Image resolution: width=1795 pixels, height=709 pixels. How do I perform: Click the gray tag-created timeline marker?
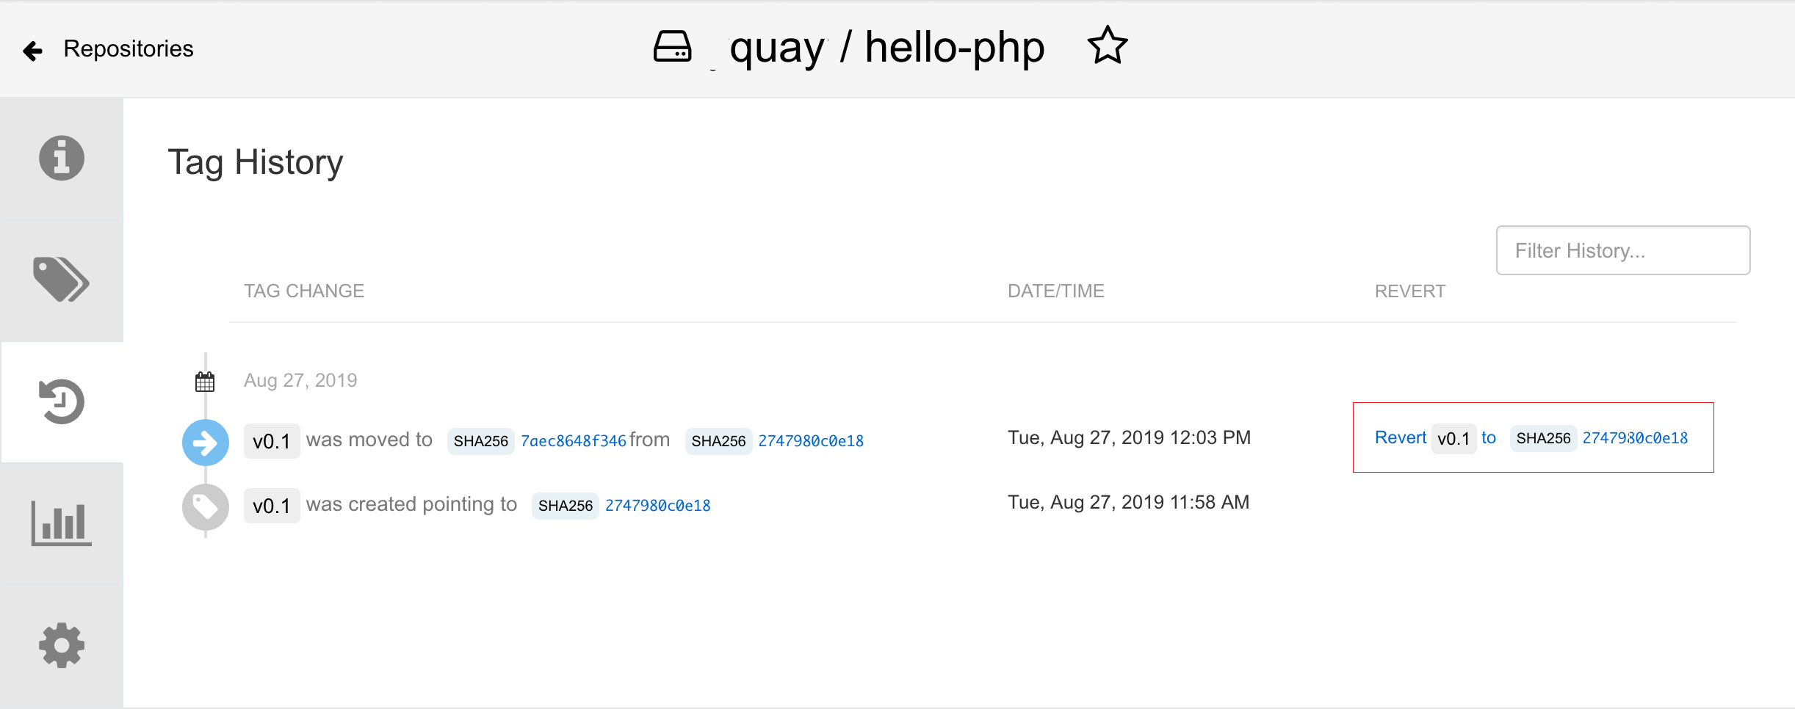click(x=205, y=506)
